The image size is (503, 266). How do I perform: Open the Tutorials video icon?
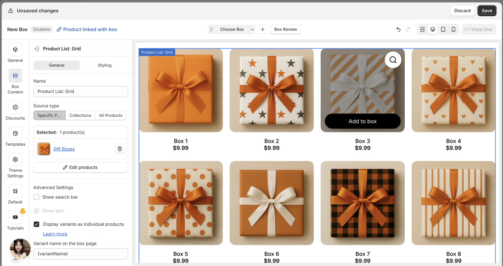(x=15, y=217)
